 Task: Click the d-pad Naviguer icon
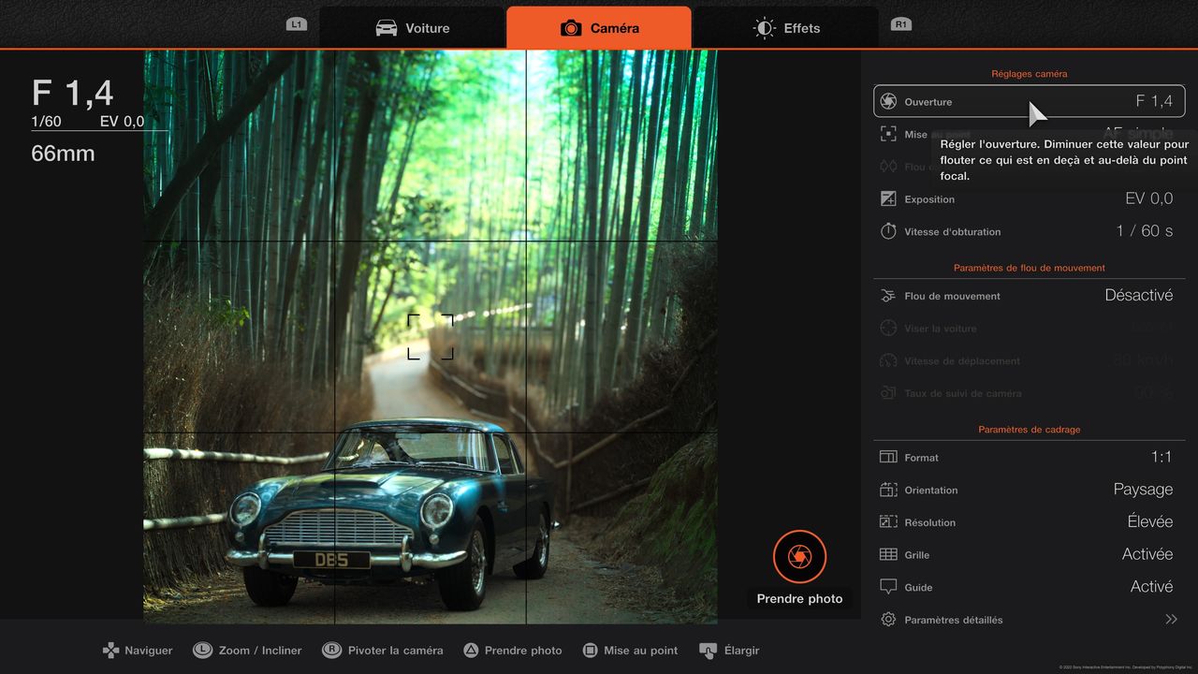tap(110, 650)
